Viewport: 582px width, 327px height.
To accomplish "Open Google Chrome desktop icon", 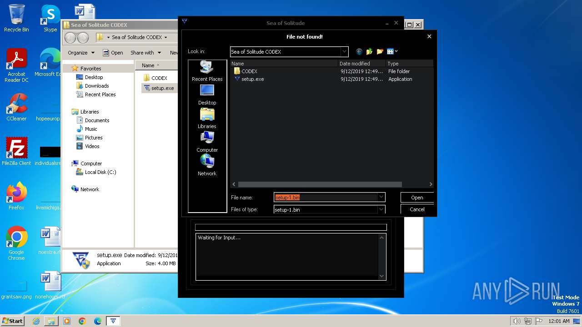I will [x=16, y=243].
